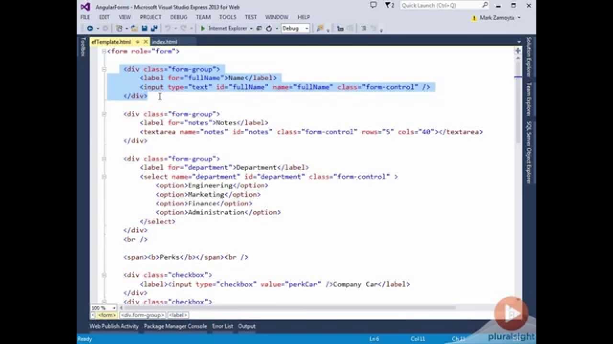This screenshot has height=344, width=613.
Task: Click the Save floppy disk icon
Action: pyautogui.click(x=144, y=28)
